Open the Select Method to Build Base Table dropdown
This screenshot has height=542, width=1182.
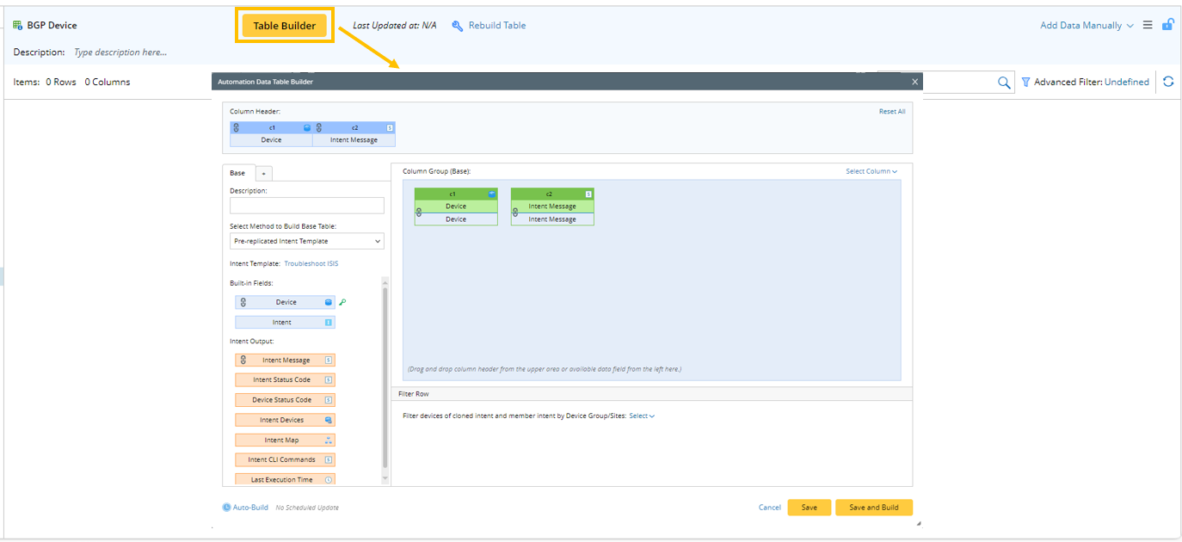306,241
